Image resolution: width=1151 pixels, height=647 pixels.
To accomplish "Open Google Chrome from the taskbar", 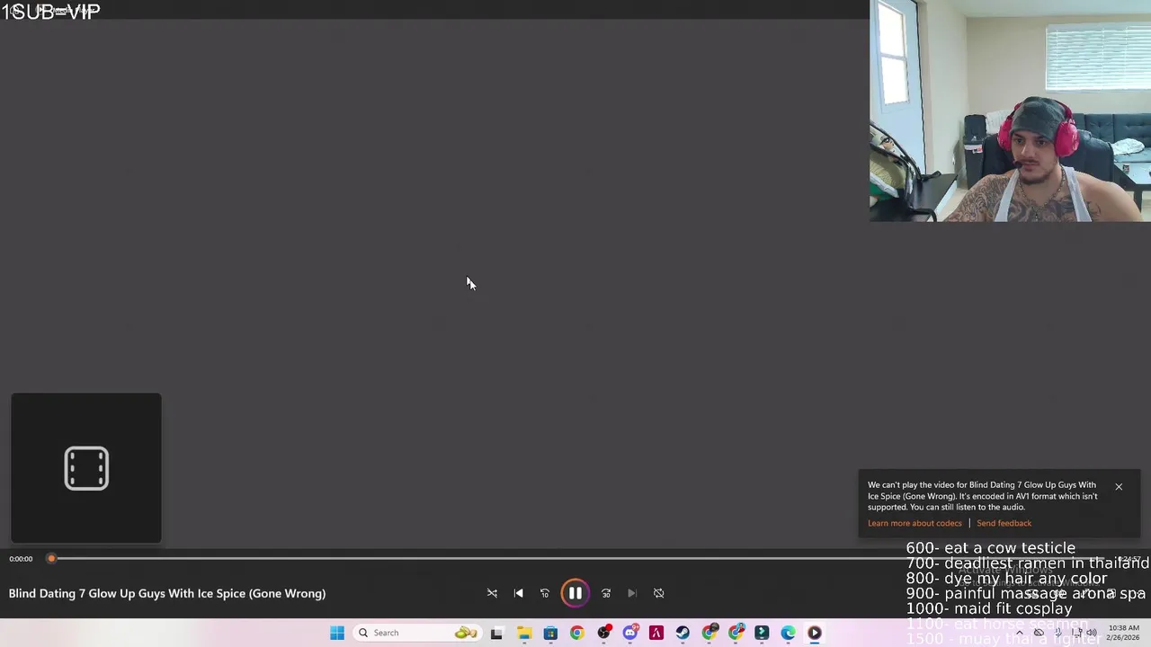I will click(x=576, y=633).
